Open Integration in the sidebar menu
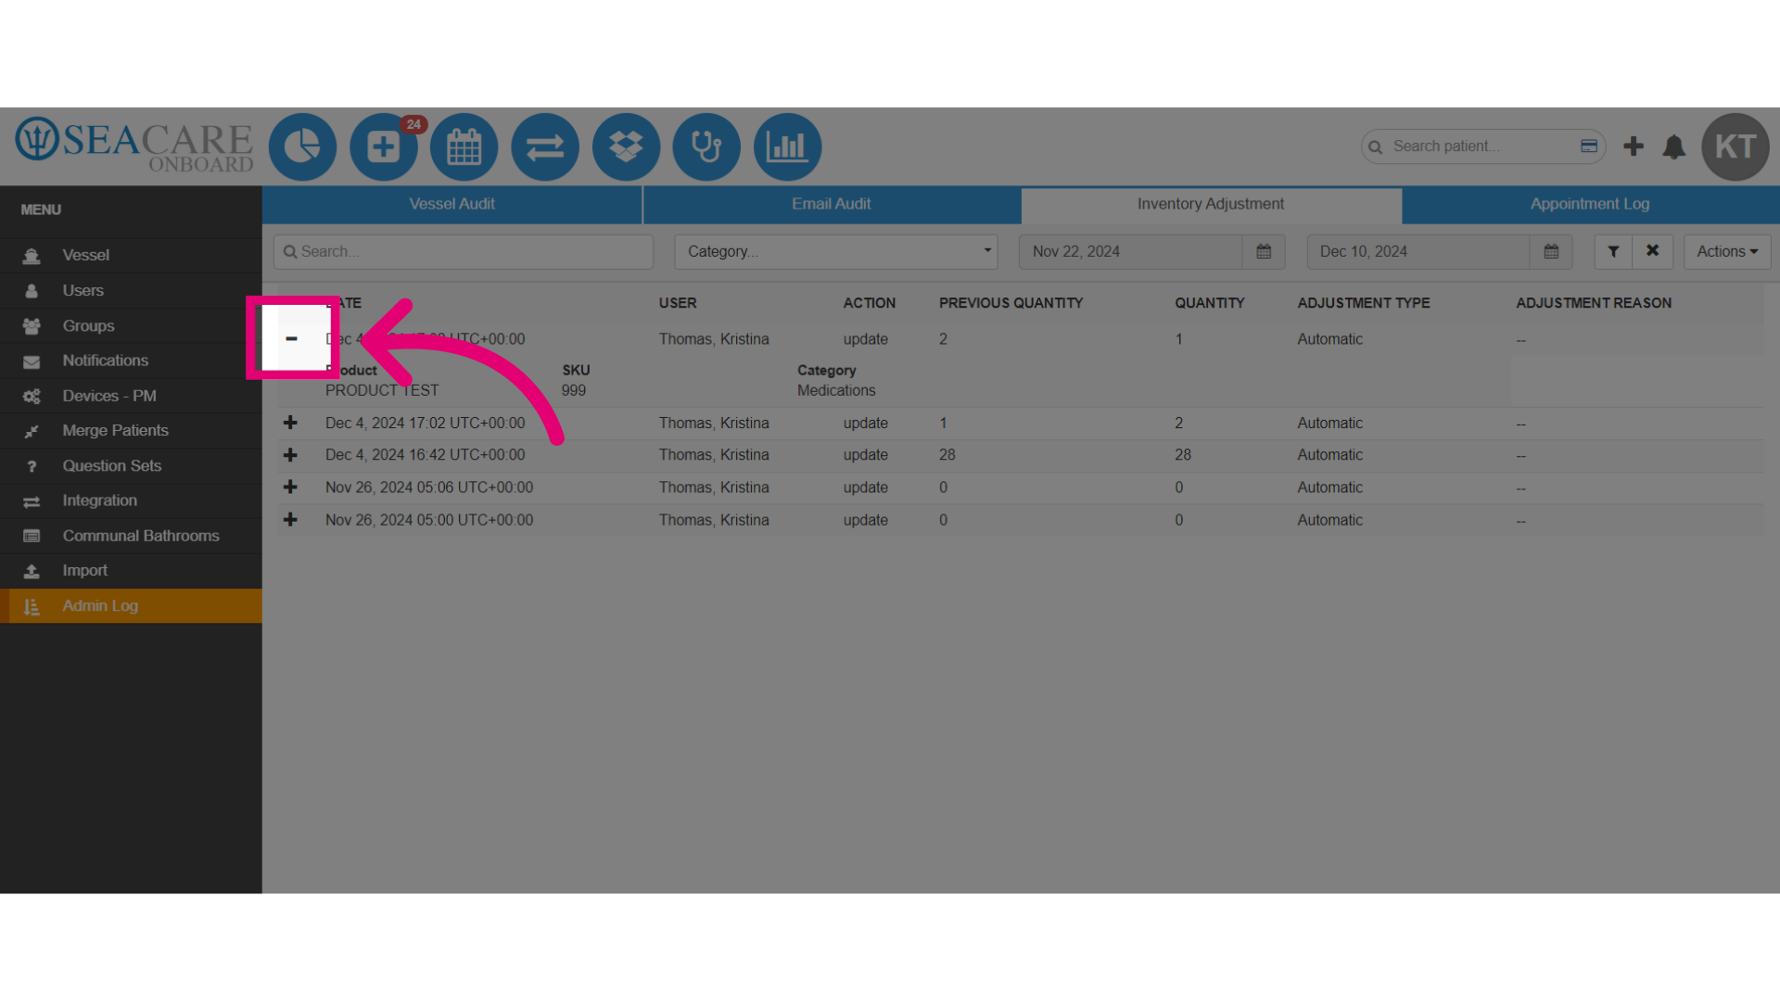This screenshot has width=1780, height=1001. coord(131,500)
